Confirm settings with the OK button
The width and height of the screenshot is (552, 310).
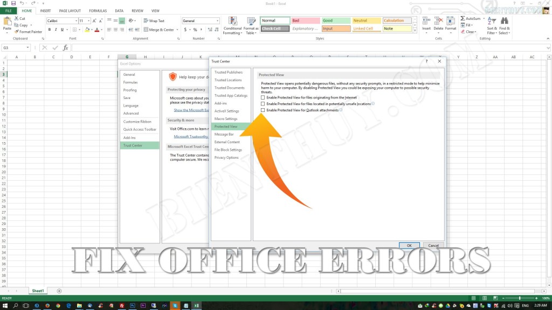[x=409, y=245]
